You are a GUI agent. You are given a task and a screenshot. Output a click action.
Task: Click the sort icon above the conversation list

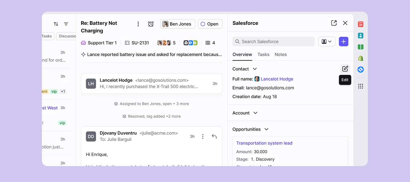click(x=56, y=24)
